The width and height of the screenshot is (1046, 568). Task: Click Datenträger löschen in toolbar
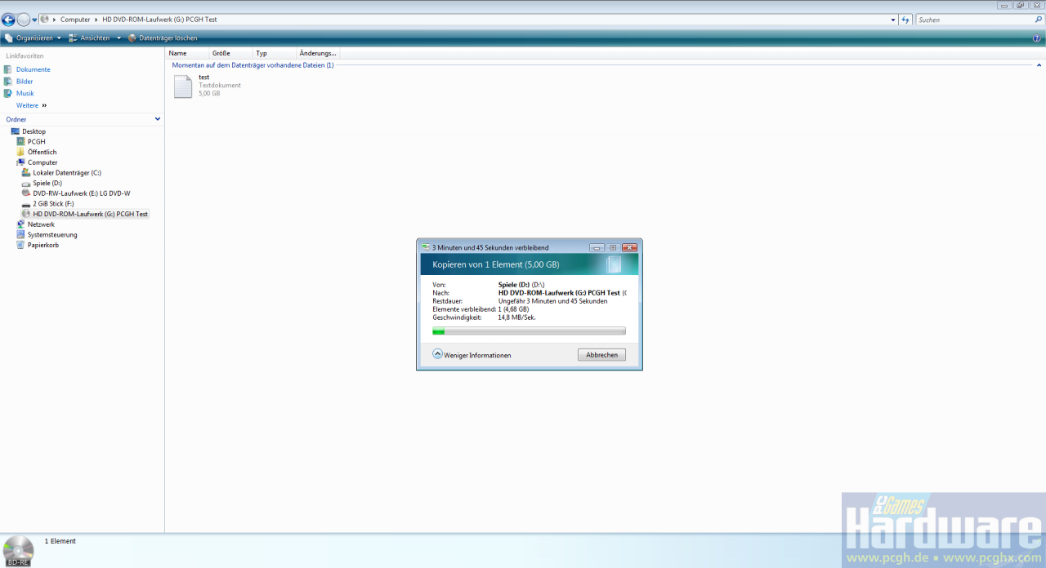tap(162, 38)
